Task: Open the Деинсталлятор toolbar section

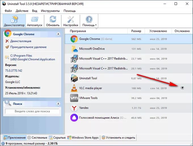Action: point(14,20)
